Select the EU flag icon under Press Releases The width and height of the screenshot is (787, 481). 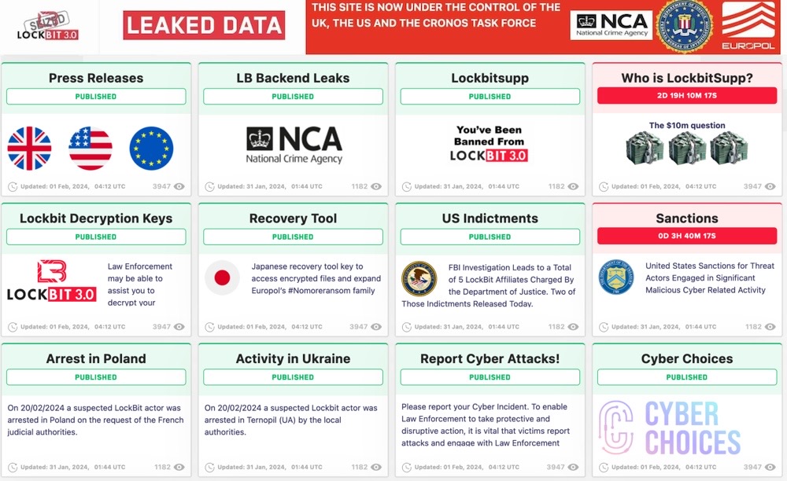coord(150,149)
